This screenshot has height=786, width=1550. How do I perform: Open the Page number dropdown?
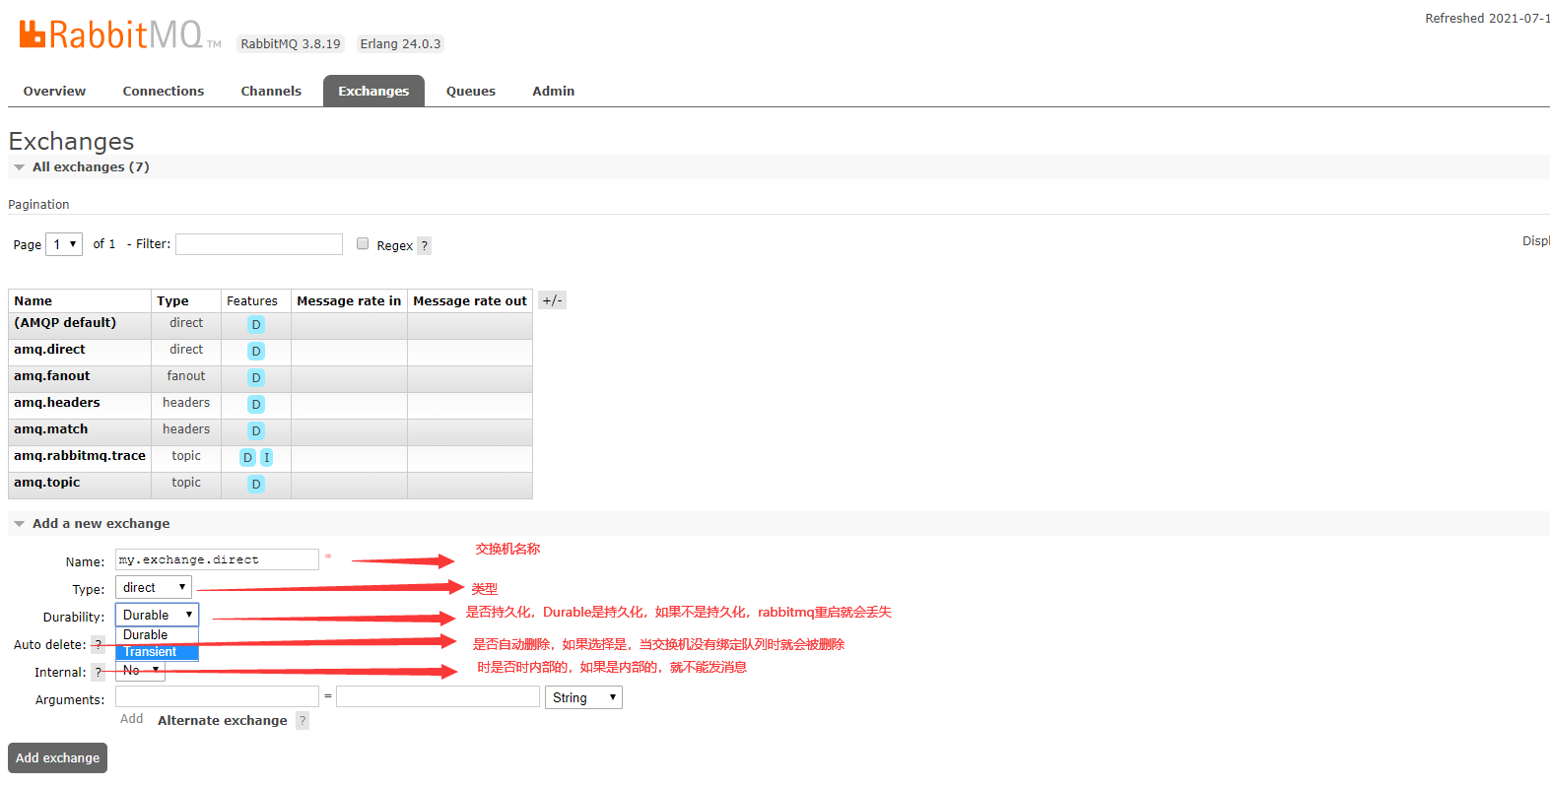click(64, 244)
